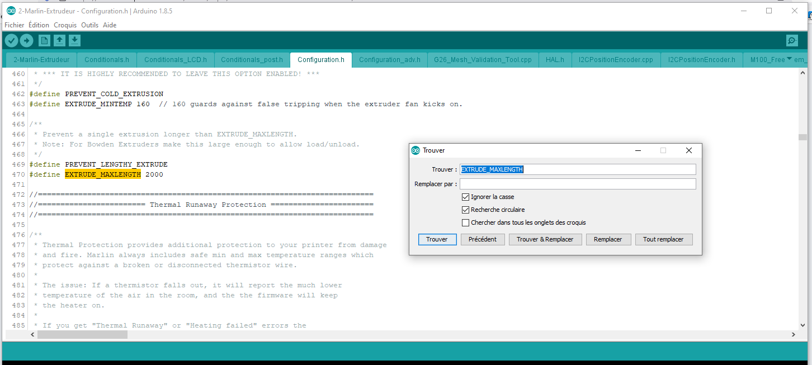812x365 pixels.
Task: Click the Upload (arrow) toolbar button
Action: pos(26,40)
